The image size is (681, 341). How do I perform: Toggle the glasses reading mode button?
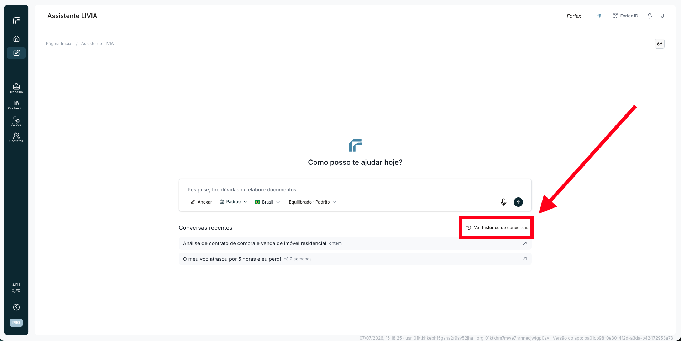pyautogui.click(x=660, y=44)
